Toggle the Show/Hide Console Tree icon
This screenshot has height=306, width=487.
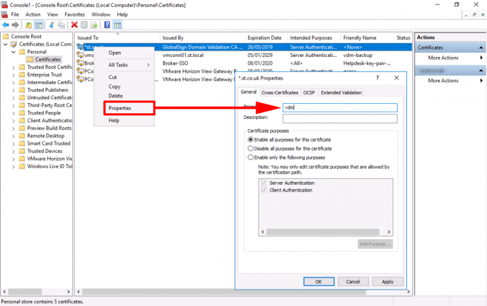point(39,25)
